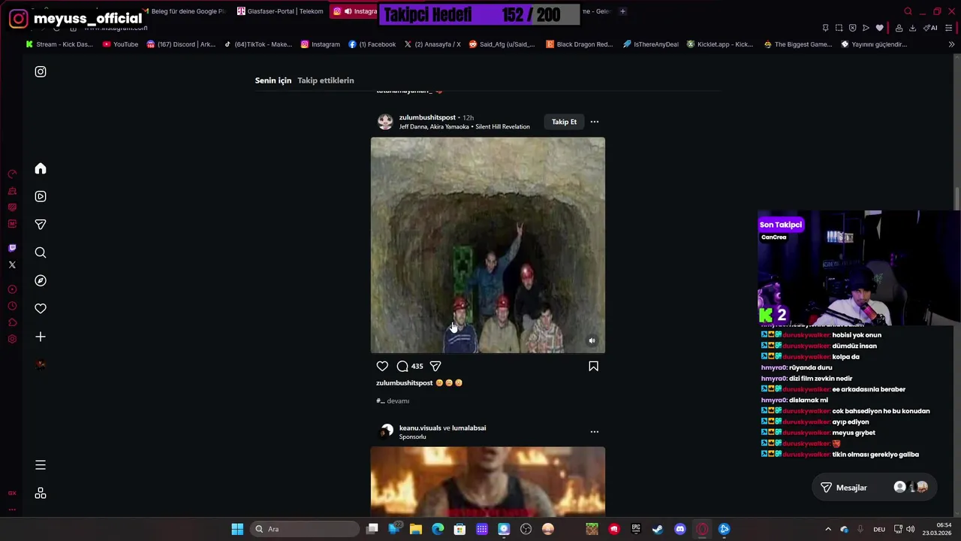
Task: Save the zulumbushitspost post with bookmark
Action: (593, 366)
